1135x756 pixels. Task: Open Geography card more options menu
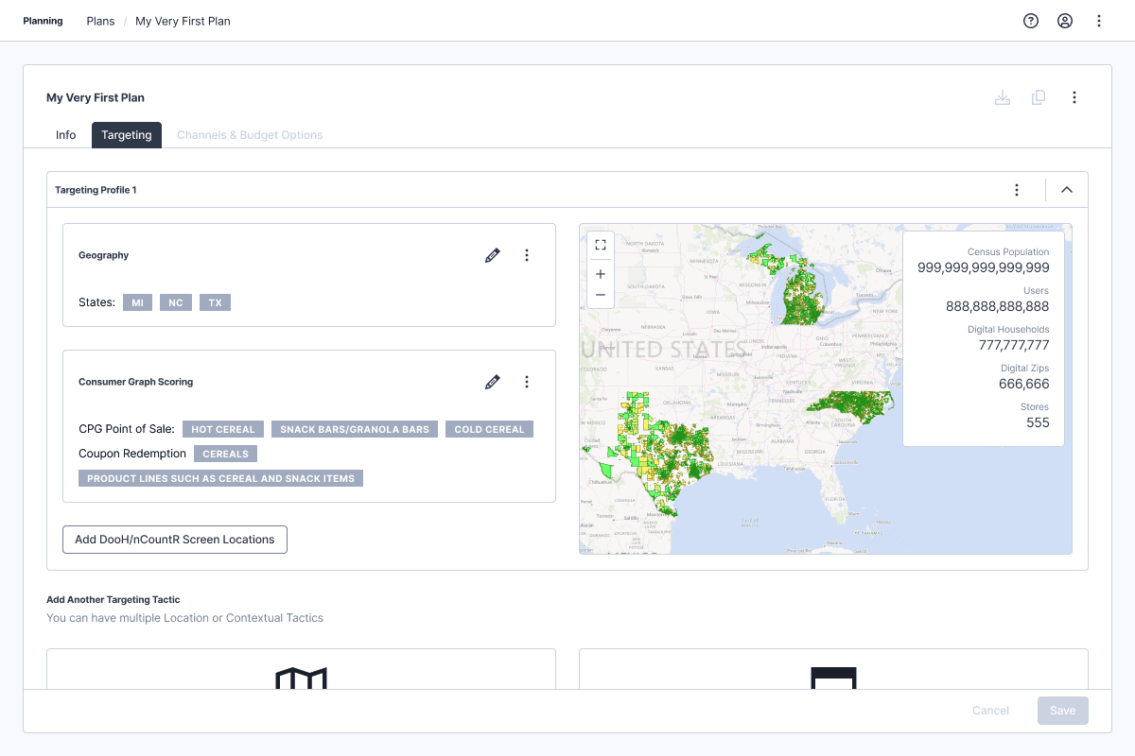(527, 255)
